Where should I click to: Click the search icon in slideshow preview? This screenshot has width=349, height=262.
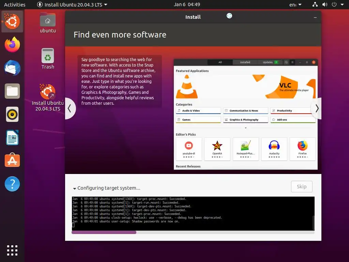point(286,62)
